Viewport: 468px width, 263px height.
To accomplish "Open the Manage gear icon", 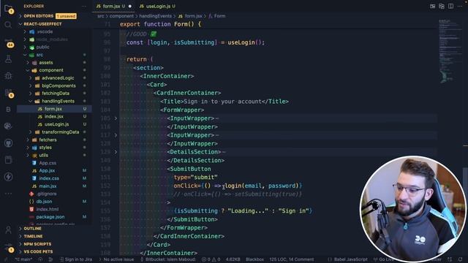I will point(8,247).
